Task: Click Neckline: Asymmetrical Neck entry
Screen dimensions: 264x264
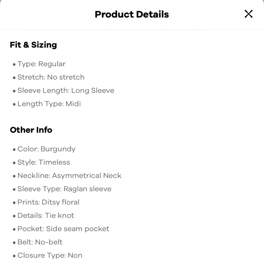Action: point(69,176)
